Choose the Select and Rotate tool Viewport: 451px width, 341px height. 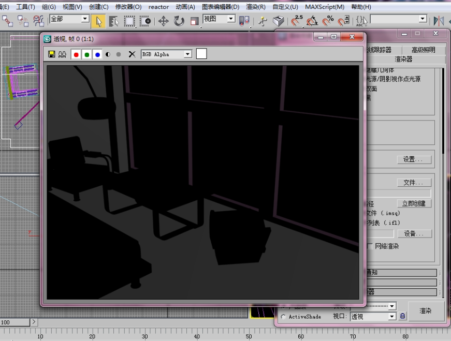(x=179, y=21)
